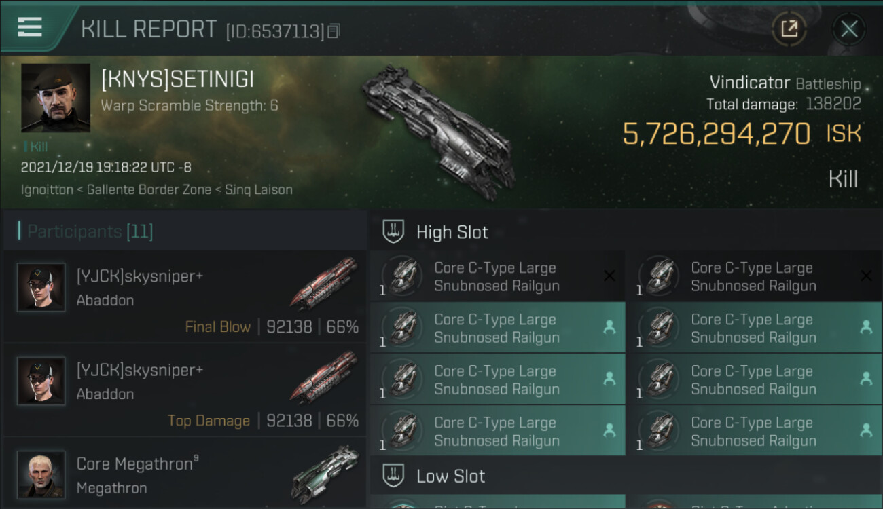Click the share kill report icon

click(x=789, y=29)
